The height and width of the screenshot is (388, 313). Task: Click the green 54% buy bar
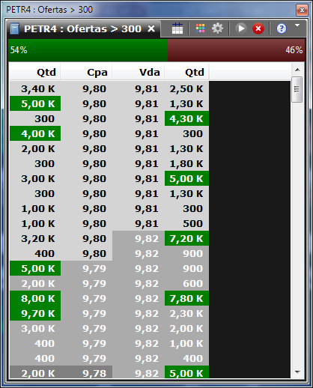click(88, 50)
